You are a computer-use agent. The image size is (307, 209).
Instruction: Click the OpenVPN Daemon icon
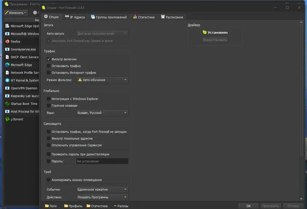pos(7,88)
